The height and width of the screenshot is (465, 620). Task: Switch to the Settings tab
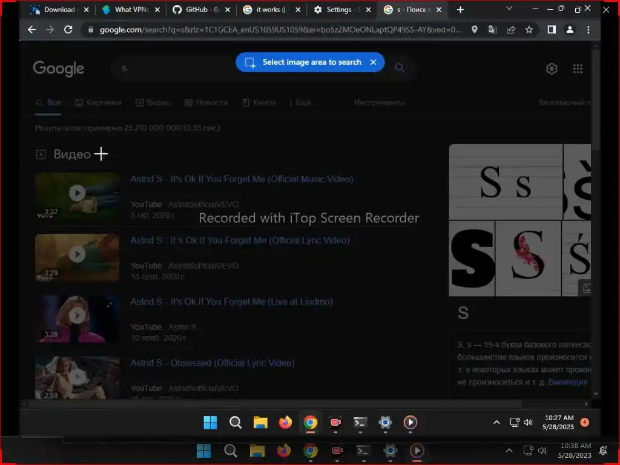tap(343, 10)
